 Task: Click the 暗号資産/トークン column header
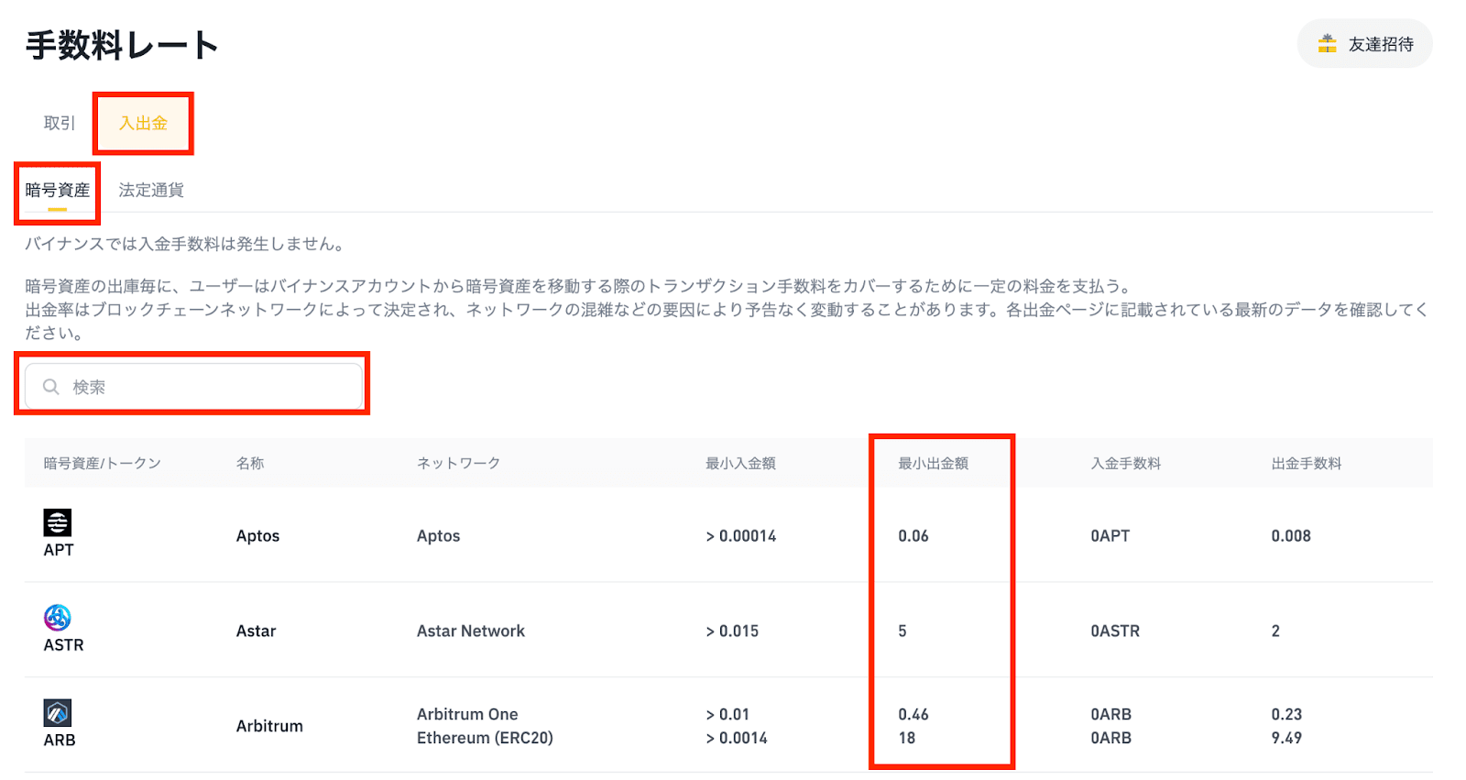click(103, 463)
